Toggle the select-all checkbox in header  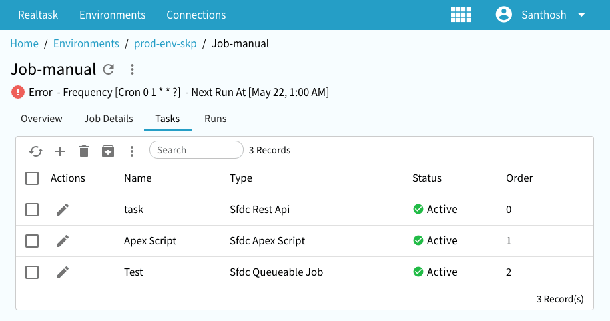(32, 178)
